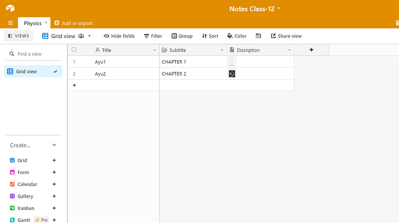Viewport: 399px width, 223px height.
Task: Open the Notes Class-12 base title dropdown
Action: pos(254,9)
